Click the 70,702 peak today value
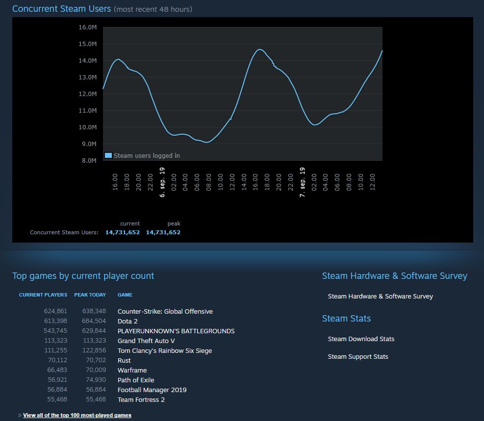The width and height of the screenshot is (484, 421). (x=96, y=360)
